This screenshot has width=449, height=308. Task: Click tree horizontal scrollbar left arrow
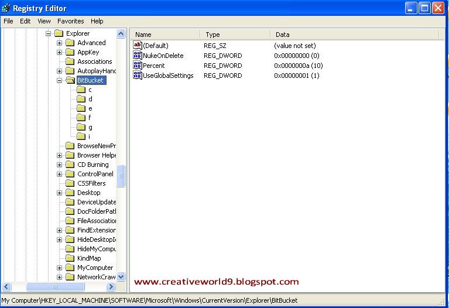6,286
